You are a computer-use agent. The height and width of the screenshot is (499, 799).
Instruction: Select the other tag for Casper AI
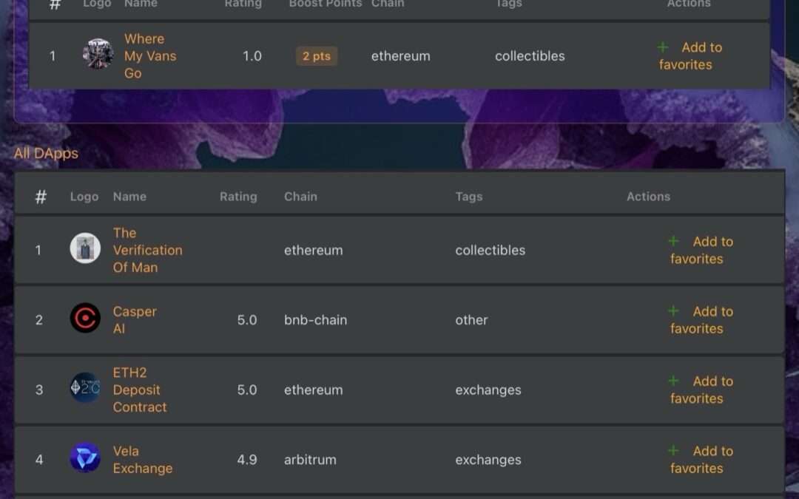(471, 320)
